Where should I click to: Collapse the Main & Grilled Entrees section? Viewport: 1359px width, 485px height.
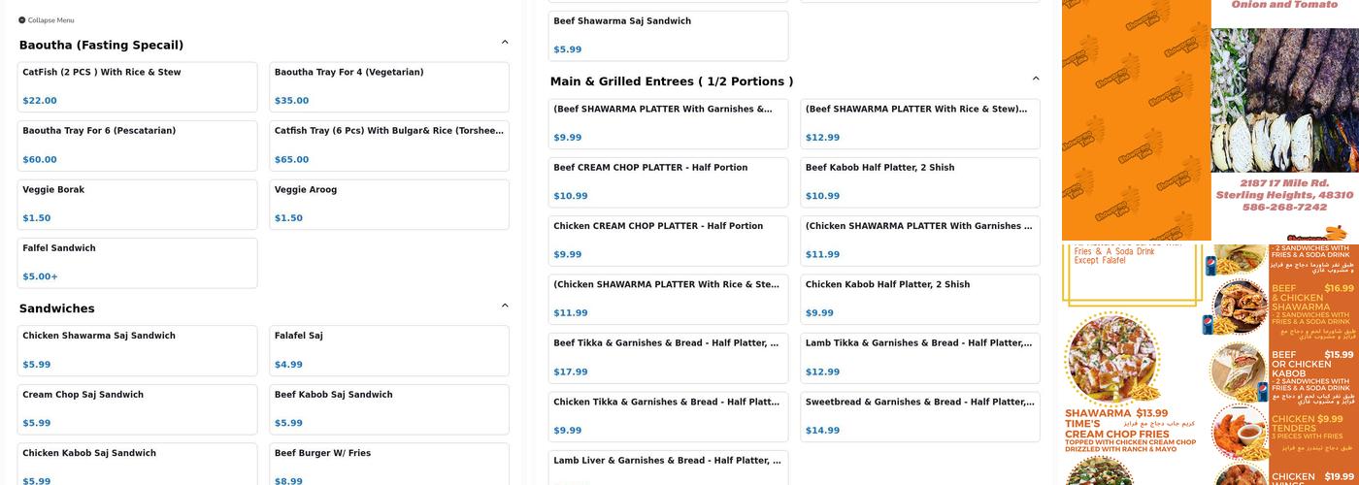pos(1035,80)
